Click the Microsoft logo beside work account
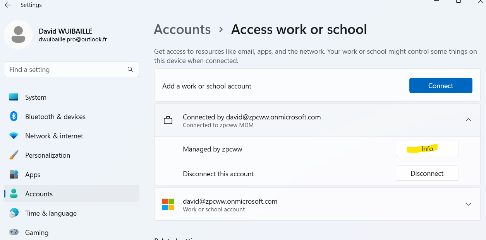The height and width of the screenshot is (240, 486). [x=168, y=204]
